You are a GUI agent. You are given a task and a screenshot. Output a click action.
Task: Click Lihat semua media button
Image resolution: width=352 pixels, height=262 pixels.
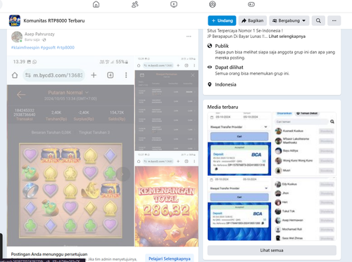(x=272, y=250)
